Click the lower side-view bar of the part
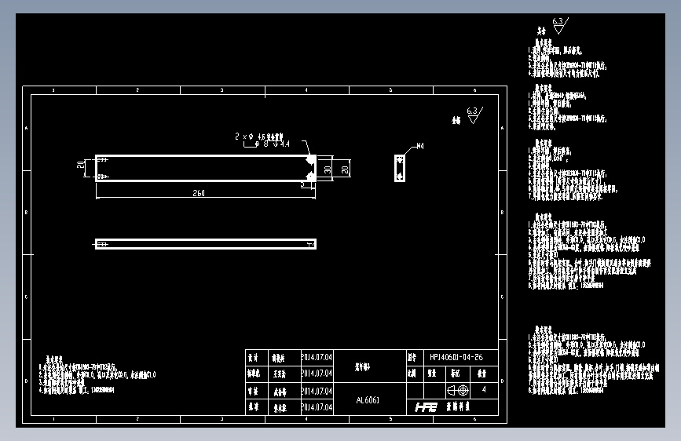This screenshot has height=441, width=681. point(206,244)
